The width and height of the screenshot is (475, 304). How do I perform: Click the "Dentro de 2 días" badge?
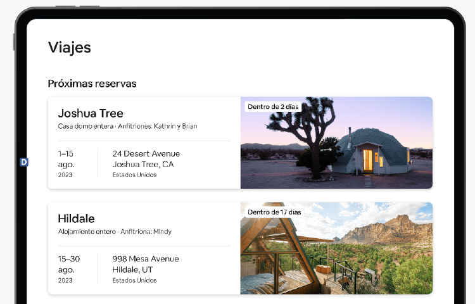273,107
